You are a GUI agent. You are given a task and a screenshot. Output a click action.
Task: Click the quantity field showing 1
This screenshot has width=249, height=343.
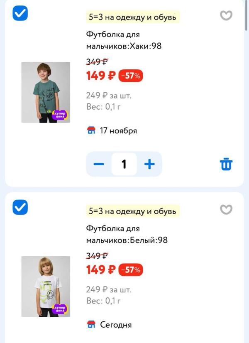(x=124, y=164)
